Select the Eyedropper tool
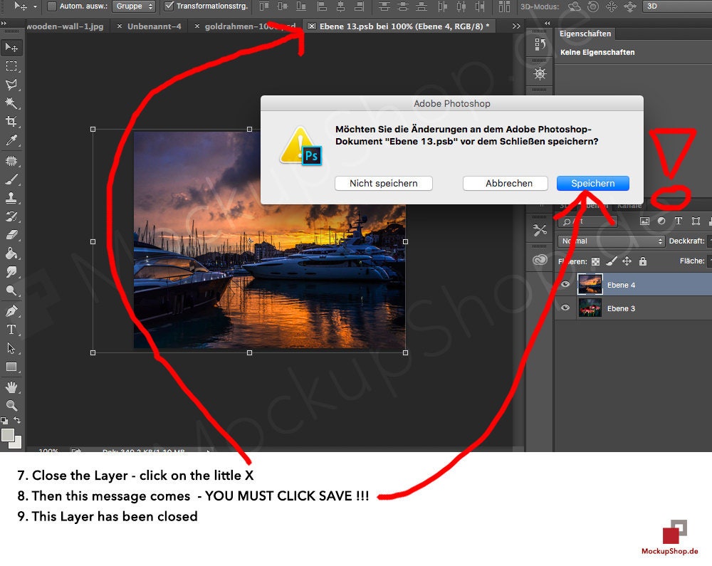 [11, 140]
